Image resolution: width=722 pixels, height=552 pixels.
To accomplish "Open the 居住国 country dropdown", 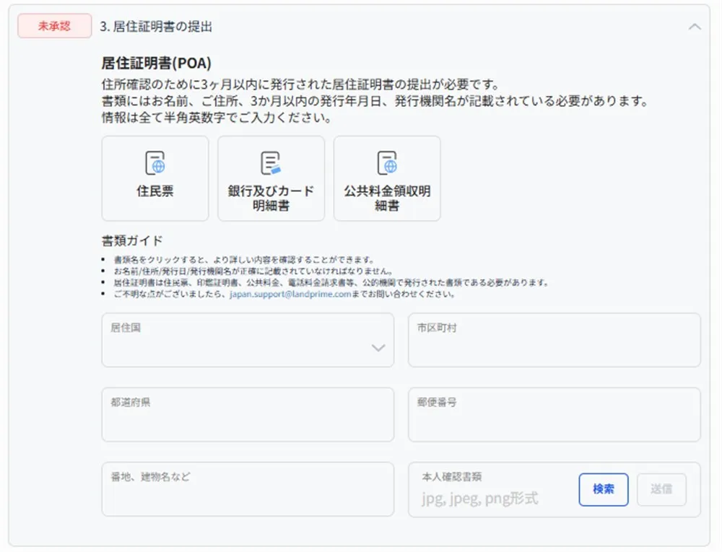I will coord(248,340).
